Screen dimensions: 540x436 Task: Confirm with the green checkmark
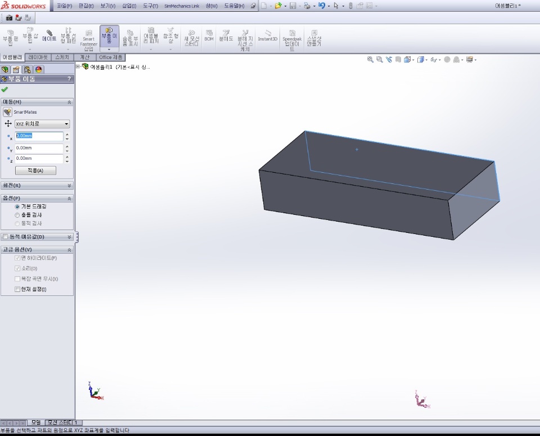(x=5, y=89)
